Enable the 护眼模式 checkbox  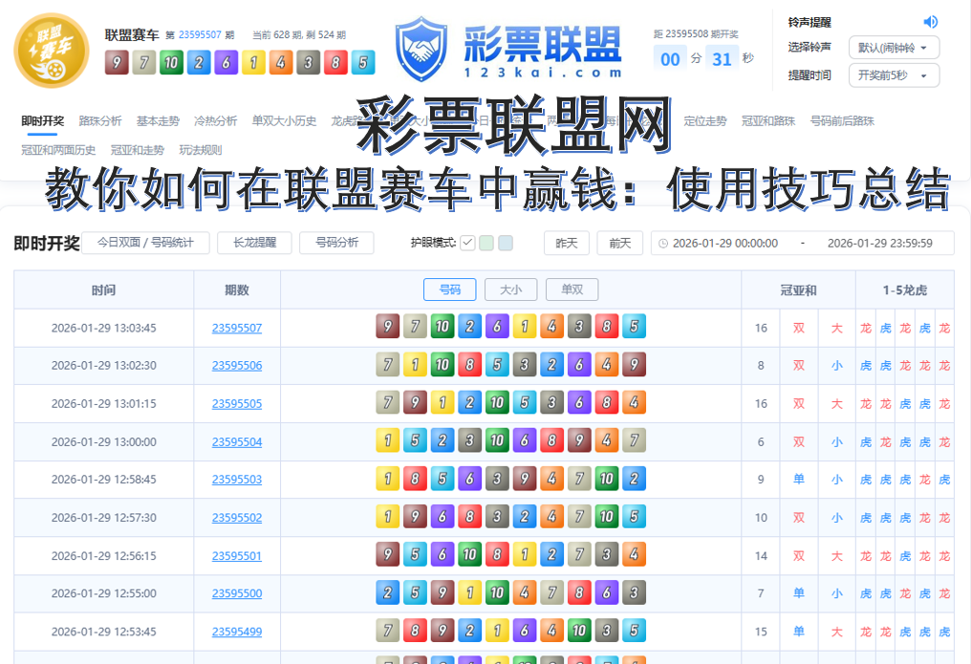pos(467,243)
